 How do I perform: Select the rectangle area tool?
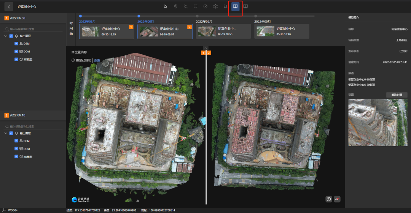coord(196,6)
